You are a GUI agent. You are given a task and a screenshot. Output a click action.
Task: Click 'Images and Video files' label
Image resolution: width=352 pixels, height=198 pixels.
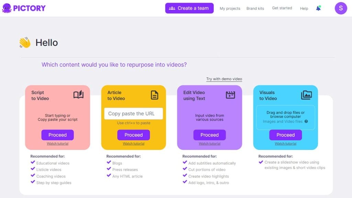283,121
